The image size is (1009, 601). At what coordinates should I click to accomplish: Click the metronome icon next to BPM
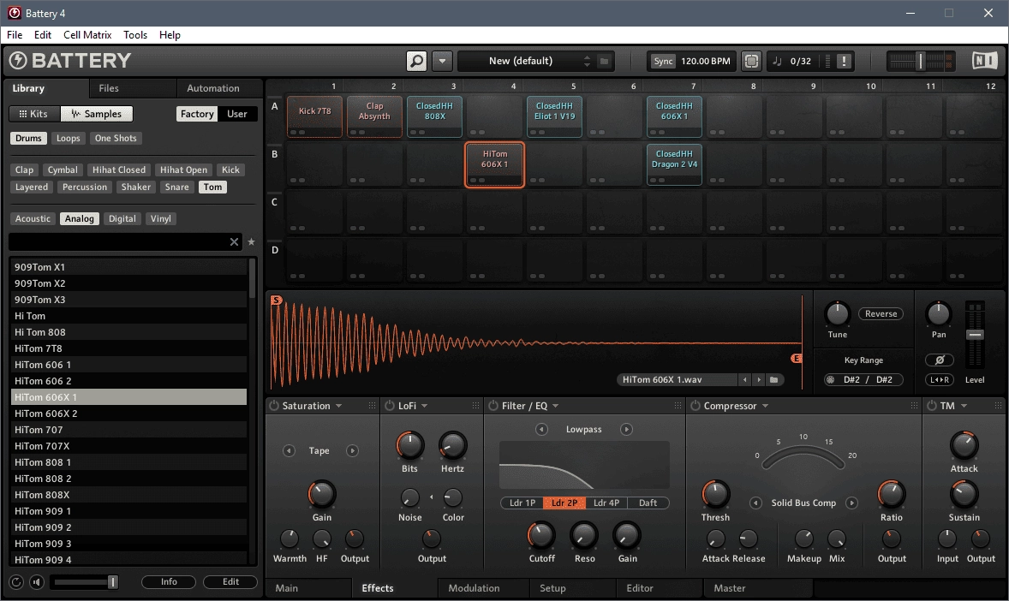pyautogui.click(x=751, y=61)
